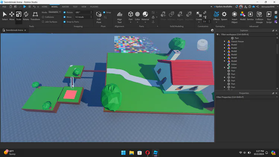Image resolution: width=279 pixels, height=157 pixels.
Task: Open the lock tool in Parts
Action: (x=153, y=17)
